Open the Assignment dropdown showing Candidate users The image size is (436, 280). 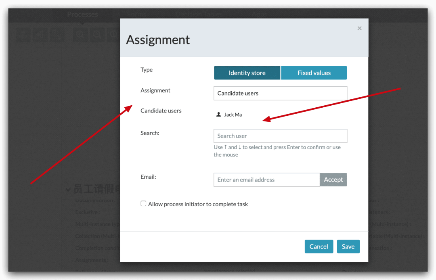pyautogui.click(x=280, y=93)
